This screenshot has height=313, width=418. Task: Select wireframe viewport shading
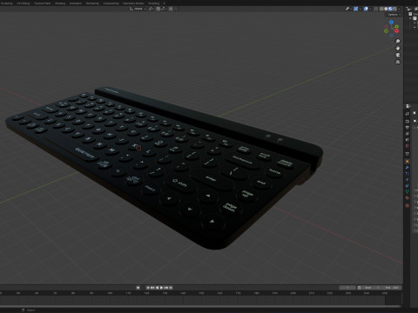(381, 9)
